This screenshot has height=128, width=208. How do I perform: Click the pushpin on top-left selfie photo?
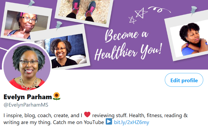[31, 4]
